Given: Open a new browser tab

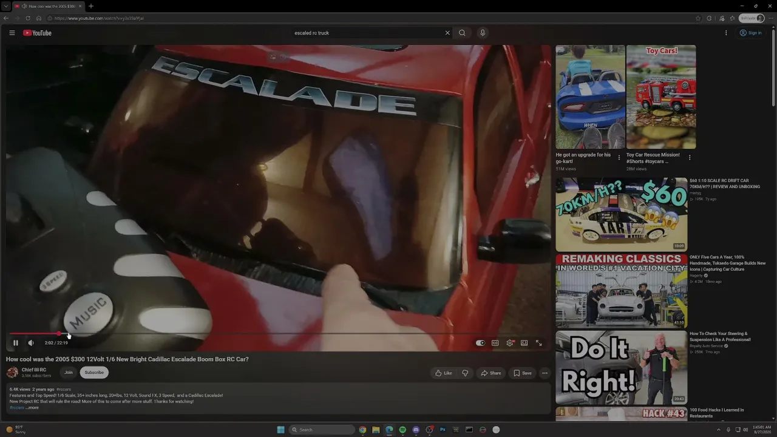Looking at the screenshot, I should point(91,6).
